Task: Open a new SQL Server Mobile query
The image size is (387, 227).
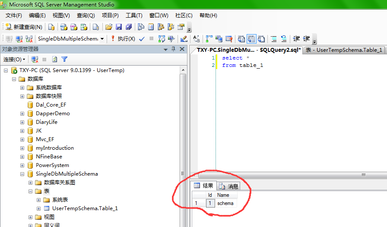Action: coord(96,27)
